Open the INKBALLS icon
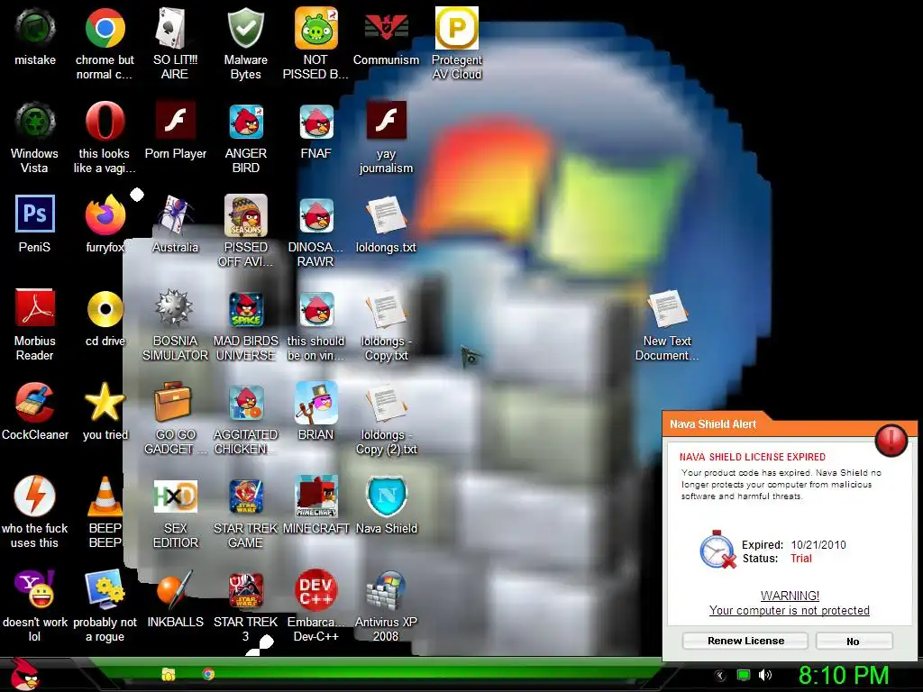The width and height of the screenshot is (923, 692). point(175,589)
